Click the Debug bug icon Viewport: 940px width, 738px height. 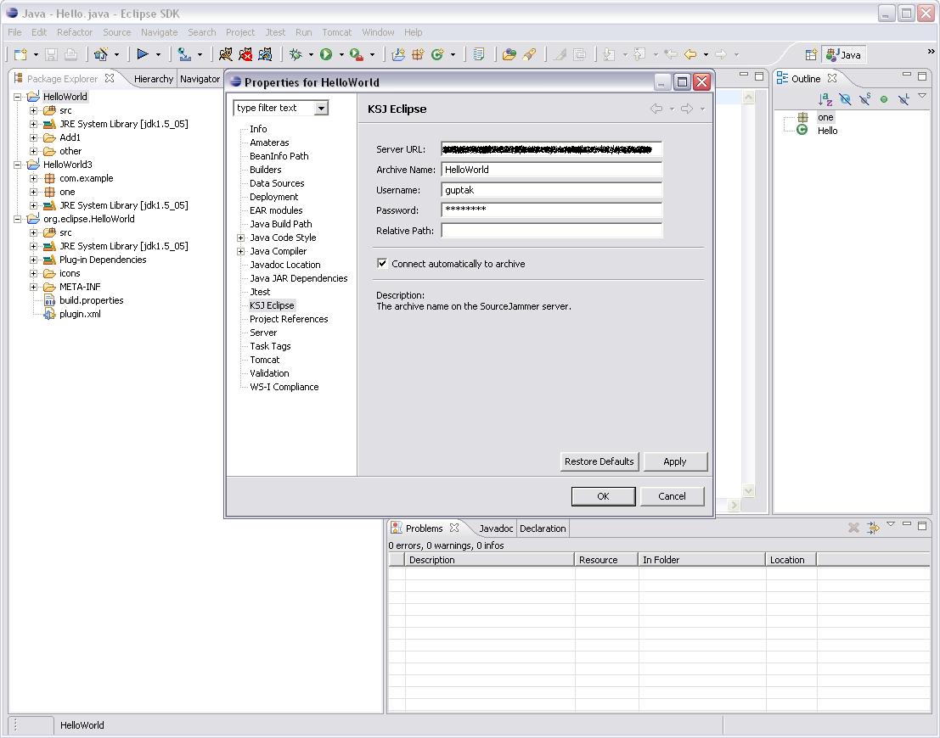296,55
